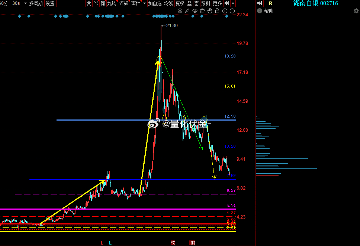The image size is (360, 246).
Task: Toggle 均线 moving averages
Action: [168, 3]
